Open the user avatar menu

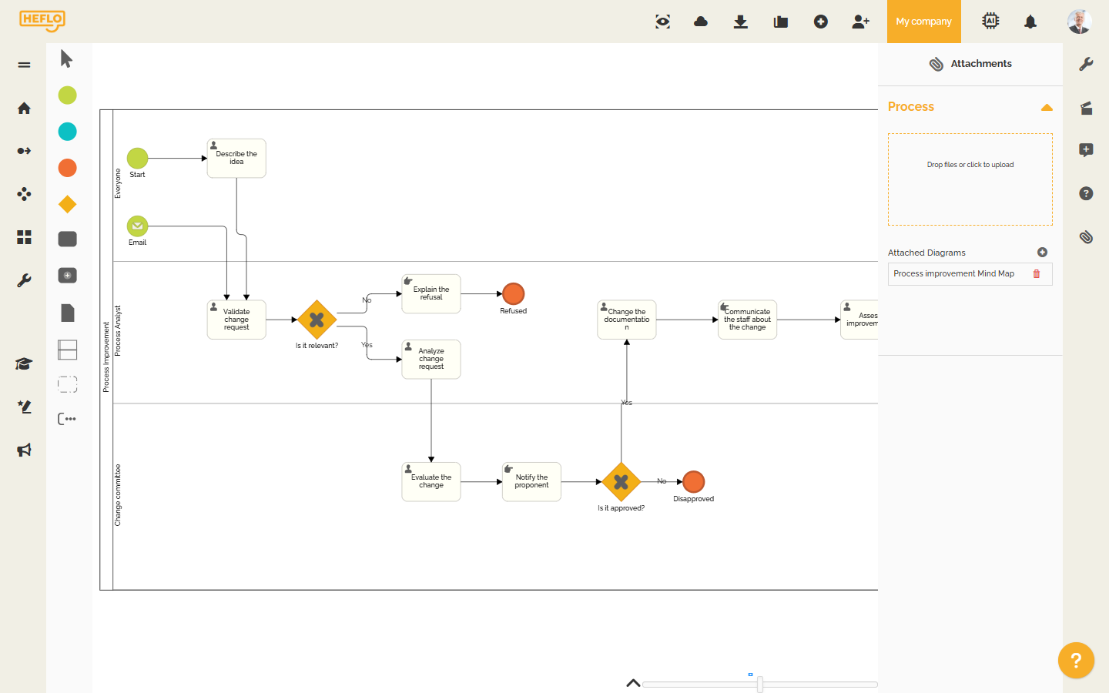tap(1079, 22)
